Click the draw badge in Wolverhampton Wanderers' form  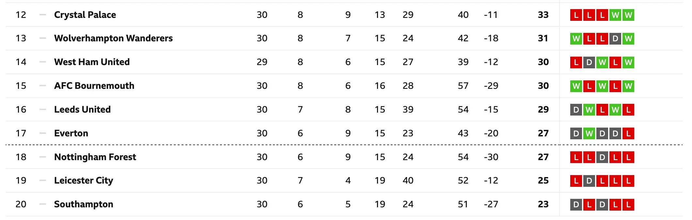tap(615, 39)
